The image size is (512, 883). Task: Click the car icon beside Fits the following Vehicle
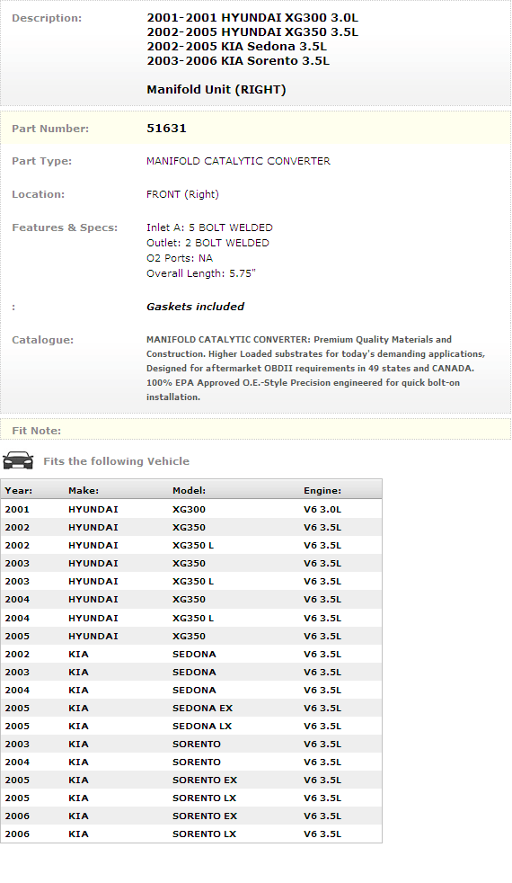click(18, 460)
